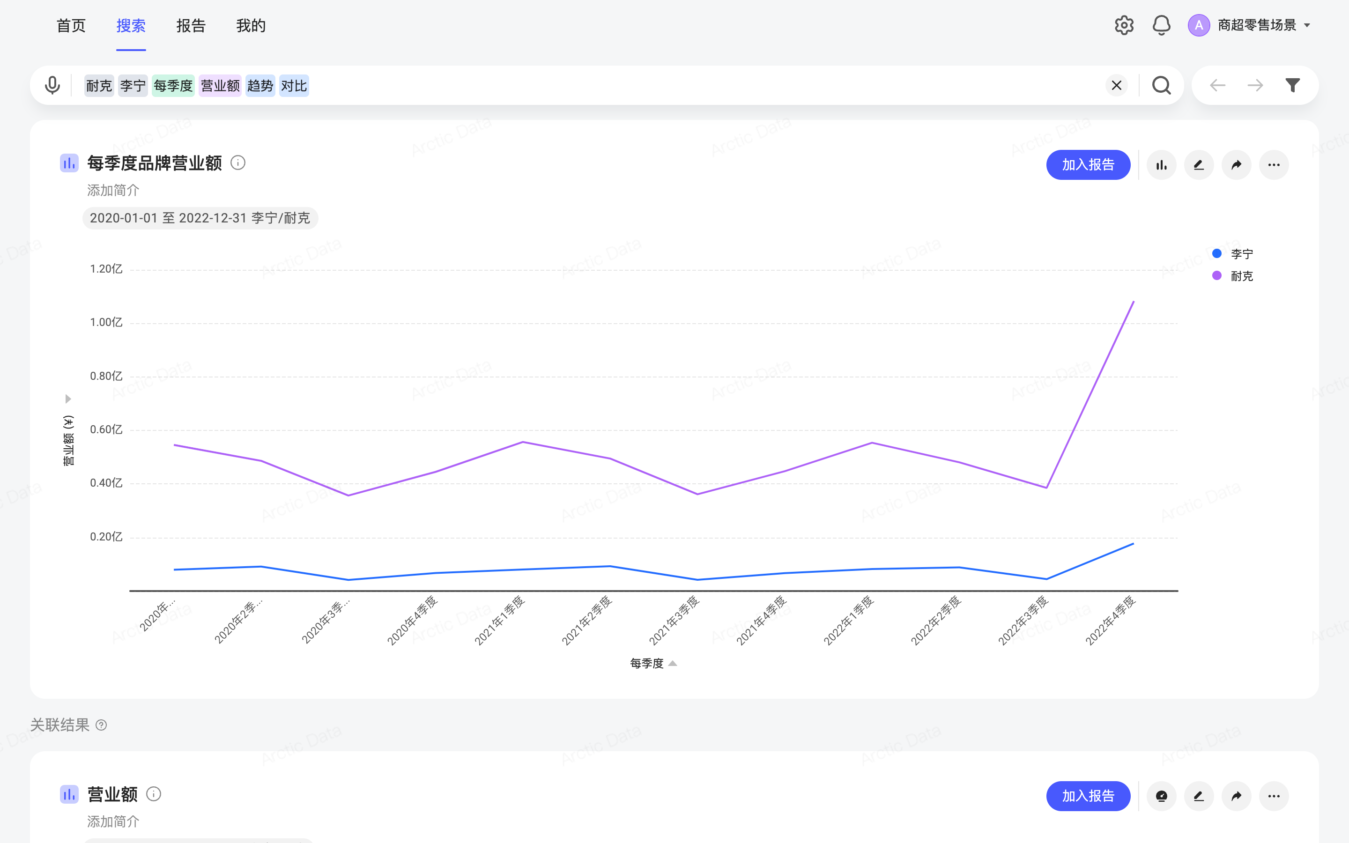
Task: Click the gauge icon on 营业额 card
Action: (x=1162, y=796)
